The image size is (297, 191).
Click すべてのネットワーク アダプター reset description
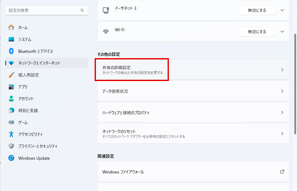tap(143, 137)
